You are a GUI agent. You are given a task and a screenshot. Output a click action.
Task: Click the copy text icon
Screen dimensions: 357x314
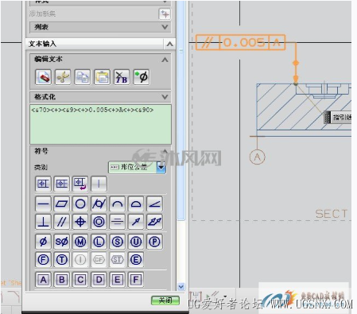(83, 77)
